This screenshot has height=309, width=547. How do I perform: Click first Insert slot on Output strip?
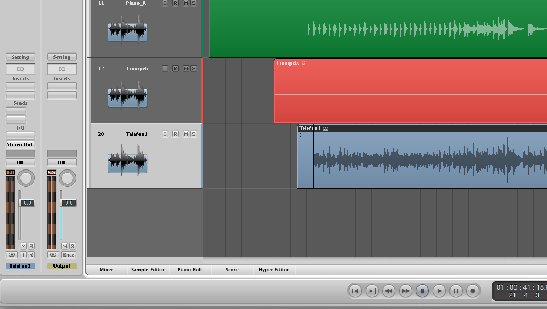[x=62, y=86]
